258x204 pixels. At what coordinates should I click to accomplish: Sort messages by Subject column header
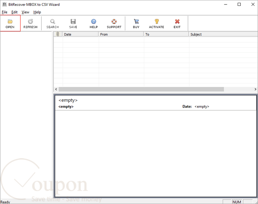(x=223, y=34)
